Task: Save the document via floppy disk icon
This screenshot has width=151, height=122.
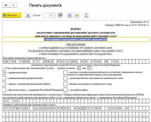Action: [70, 15]
